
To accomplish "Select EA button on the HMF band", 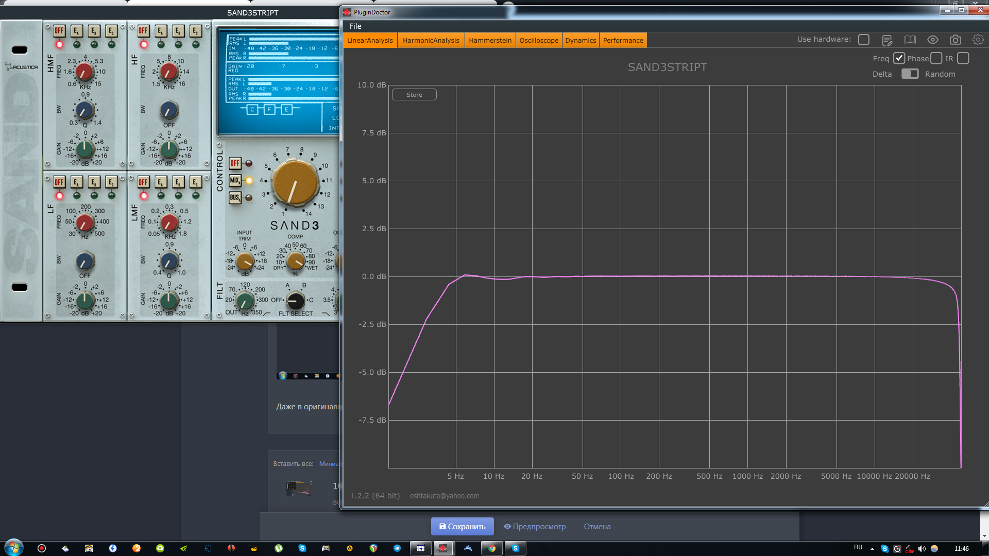I will 76,31.
